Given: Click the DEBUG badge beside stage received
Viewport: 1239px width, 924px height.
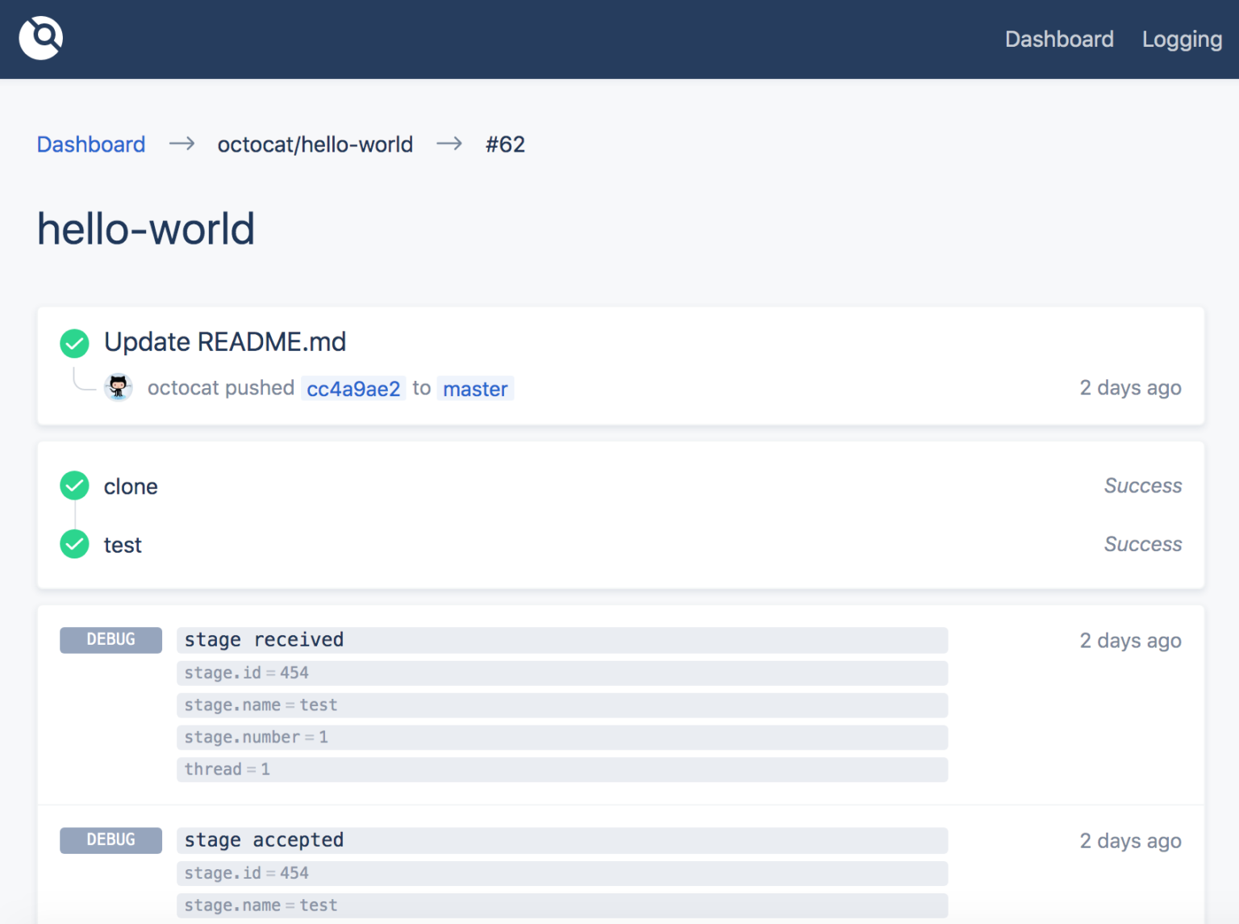Looking at the screenshot, I should [x=111, y=639].
